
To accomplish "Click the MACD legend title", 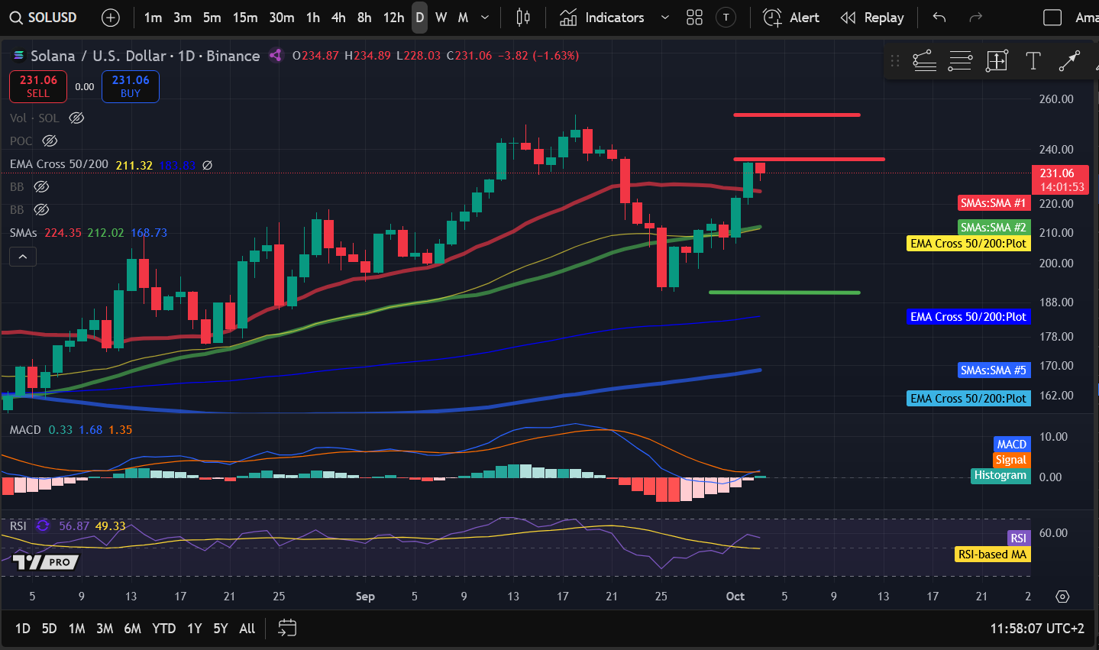I will point(25,430).
